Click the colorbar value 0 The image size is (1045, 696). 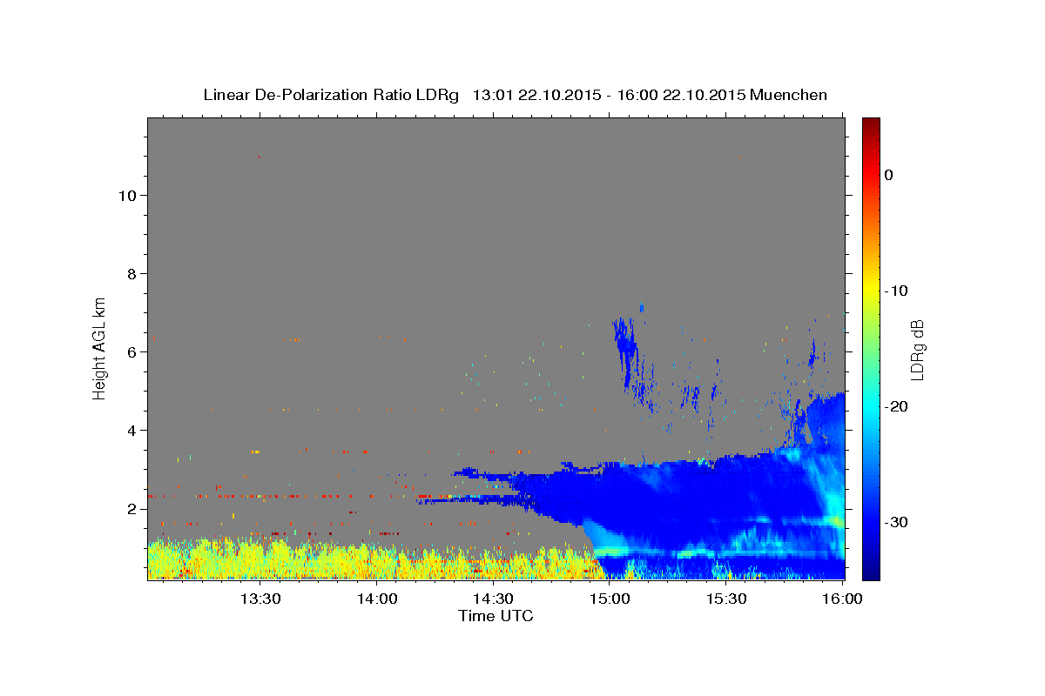point(889,175)
